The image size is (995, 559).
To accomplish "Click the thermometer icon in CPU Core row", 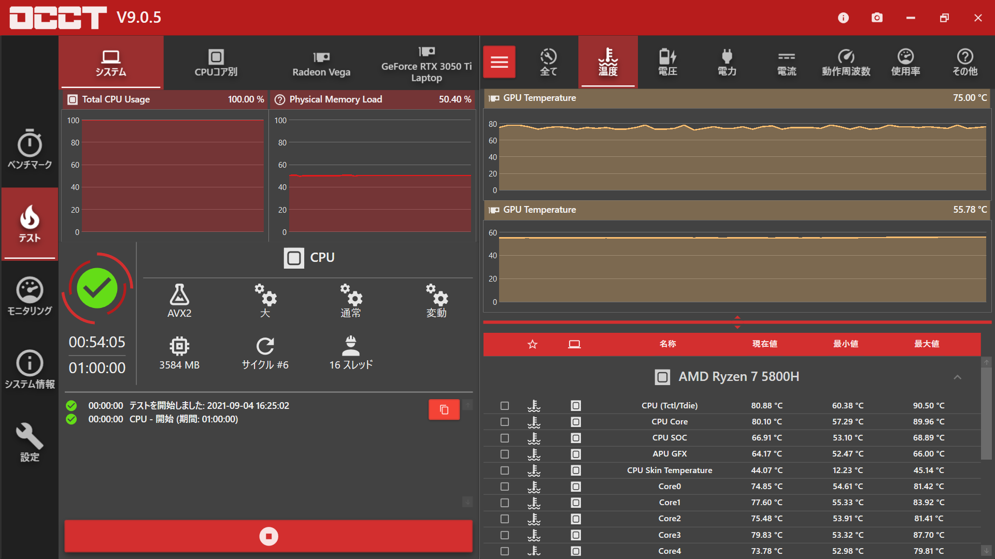I will (534, 422).
